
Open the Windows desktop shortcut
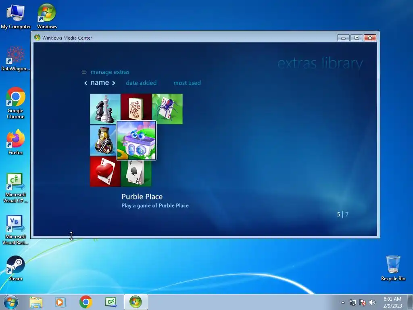47,16
